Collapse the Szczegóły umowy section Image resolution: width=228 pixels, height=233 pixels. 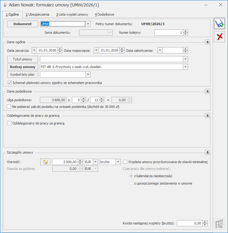coord(207,152)
